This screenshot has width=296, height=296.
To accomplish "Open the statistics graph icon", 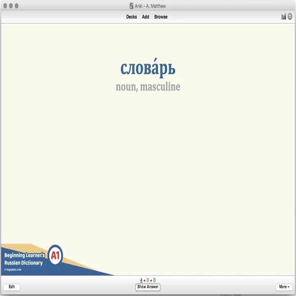I will pos(284,17).
